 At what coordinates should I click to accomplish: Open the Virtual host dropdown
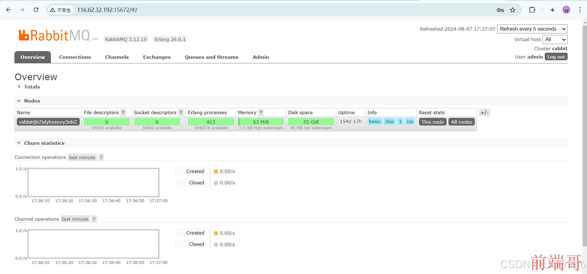click(555, 39)
